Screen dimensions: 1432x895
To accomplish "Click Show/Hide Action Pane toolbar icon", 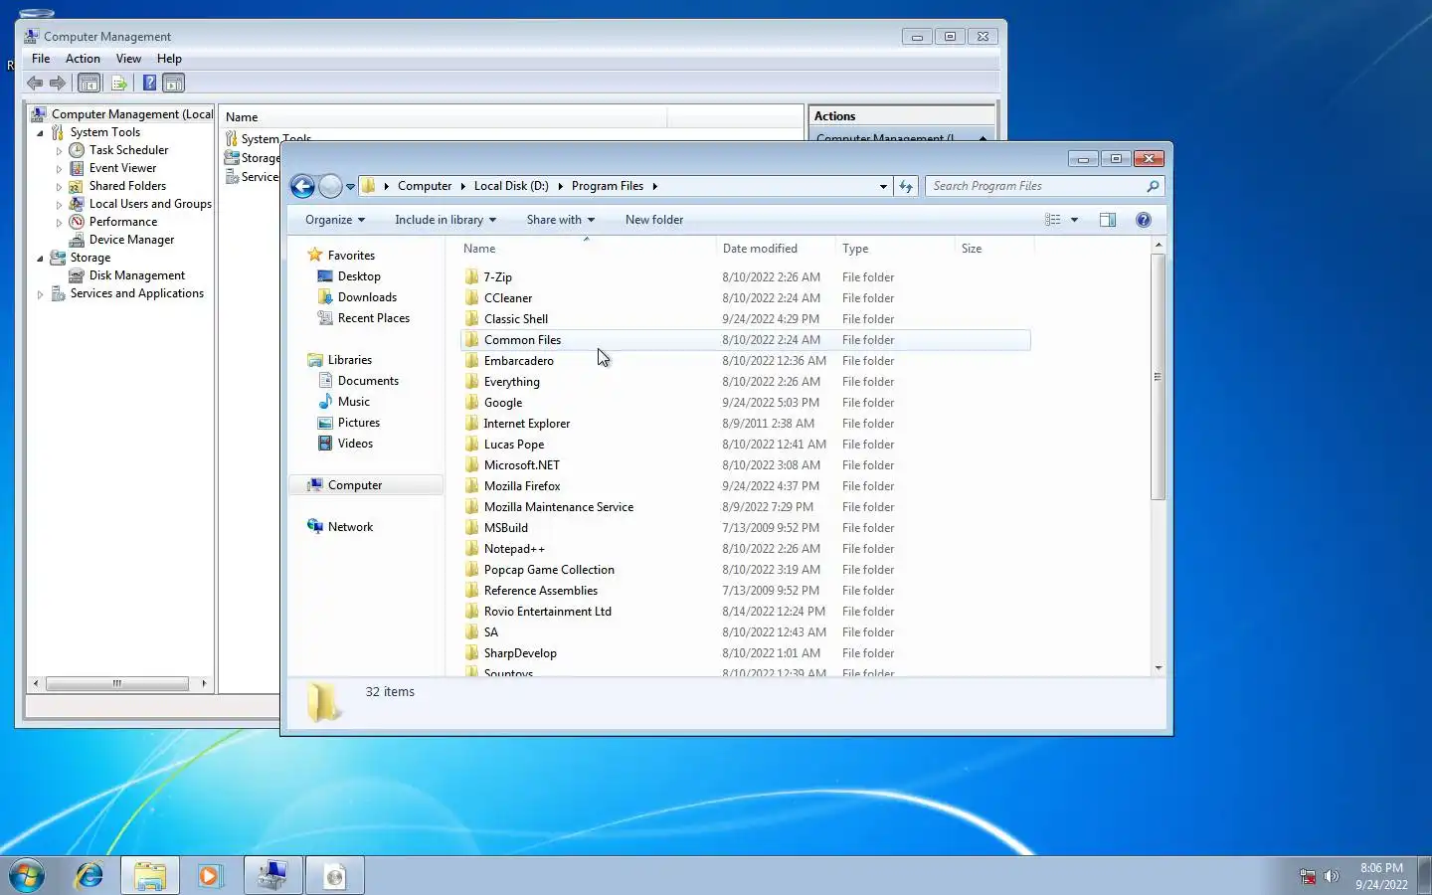I will (x=174, y=84).
